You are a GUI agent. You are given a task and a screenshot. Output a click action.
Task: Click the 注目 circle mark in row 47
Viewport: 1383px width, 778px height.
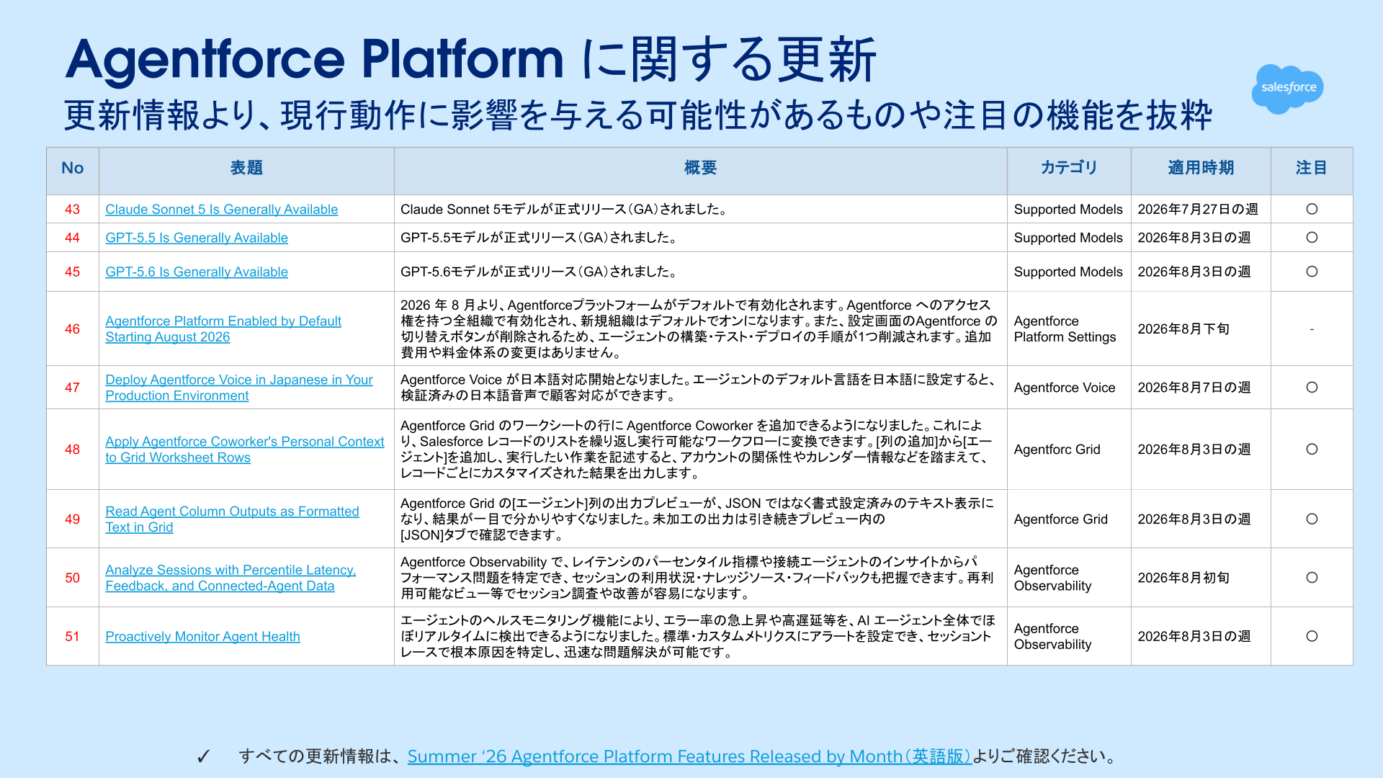(1312, 388)
